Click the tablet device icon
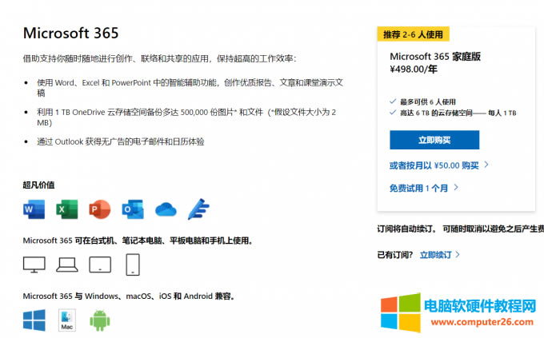 click(99, 264)
